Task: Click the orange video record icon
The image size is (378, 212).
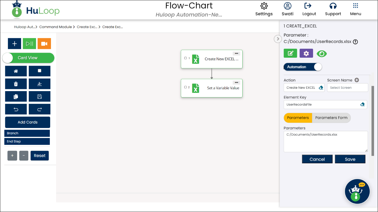Action: click(44, 44)
